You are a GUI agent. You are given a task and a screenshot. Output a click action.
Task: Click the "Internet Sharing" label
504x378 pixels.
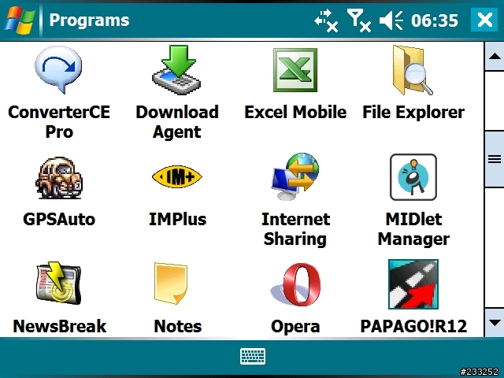(295, 229)
